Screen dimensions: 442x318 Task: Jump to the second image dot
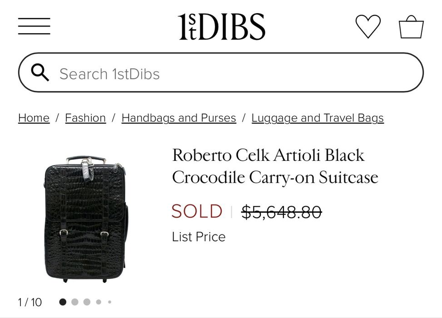click(x=75, y=302)
